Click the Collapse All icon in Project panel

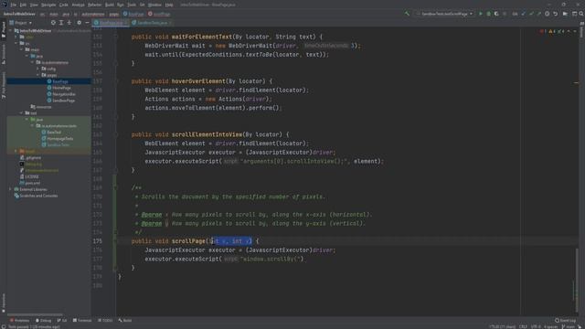[69, 23]
